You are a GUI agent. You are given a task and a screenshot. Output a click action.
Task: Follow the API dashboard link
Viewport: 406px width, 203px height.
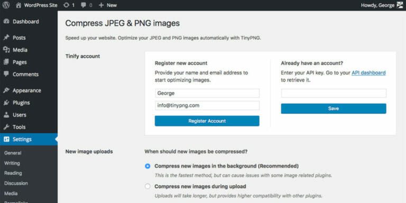coord(368,73)
